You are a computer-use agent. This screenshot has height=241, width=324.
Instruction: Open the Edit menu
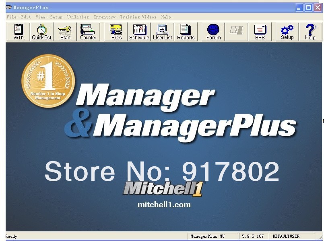tap(26, 17)
